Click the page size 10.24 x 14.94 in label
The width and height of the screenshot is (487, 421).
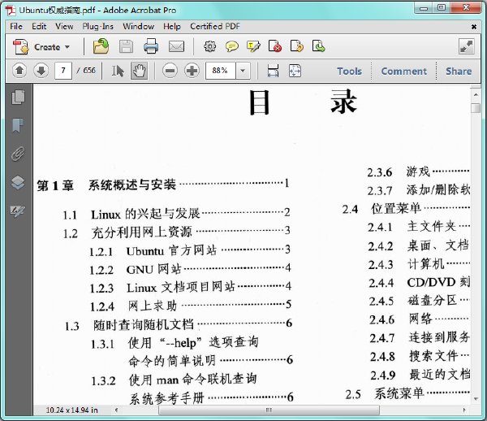(71, 410)
